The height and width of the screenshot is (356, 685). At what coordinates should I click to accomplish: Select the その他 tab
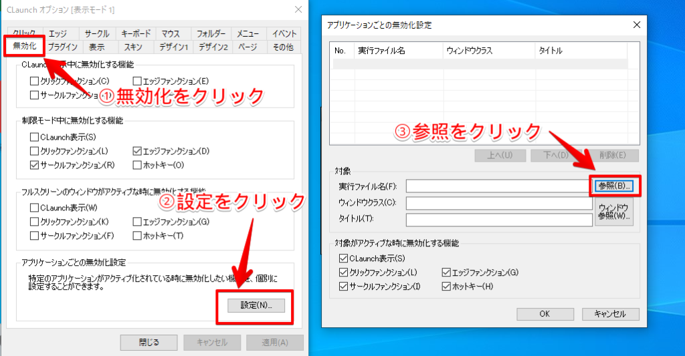click(x=283, y=47)
